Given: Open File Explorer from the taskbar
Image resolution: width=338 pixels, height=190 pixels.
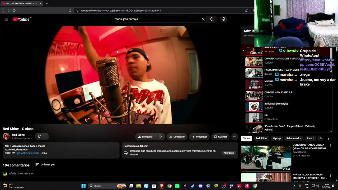Looking at the screenshot, I should click(138, 186).
